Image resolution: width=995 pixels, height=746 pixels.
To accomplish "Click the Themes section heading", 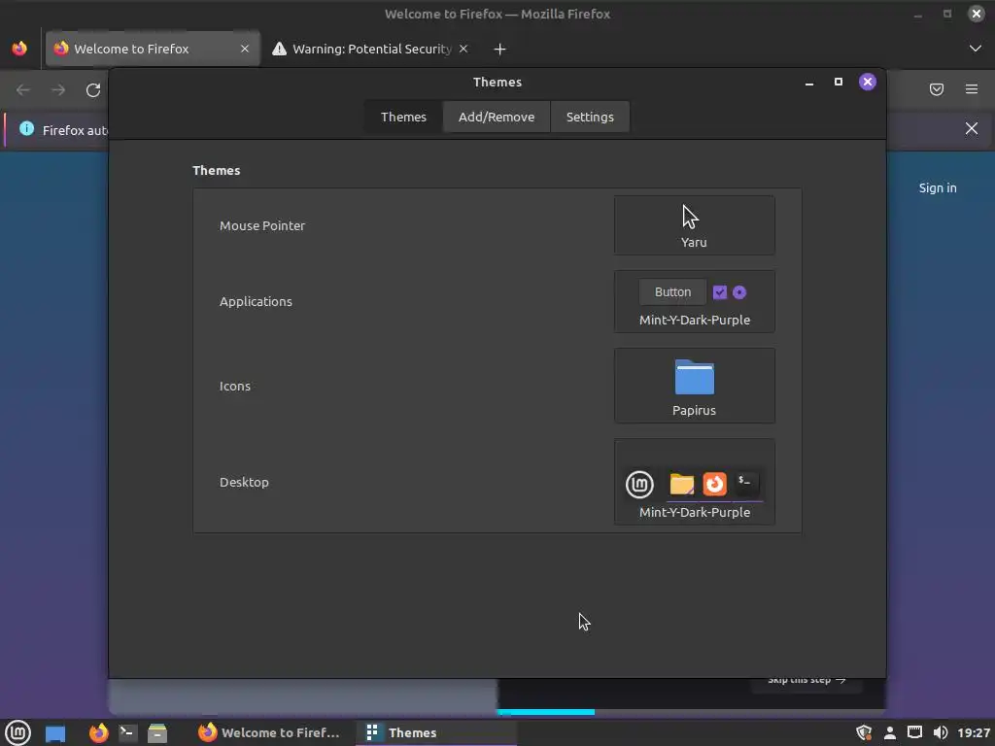I will [217, 170].
